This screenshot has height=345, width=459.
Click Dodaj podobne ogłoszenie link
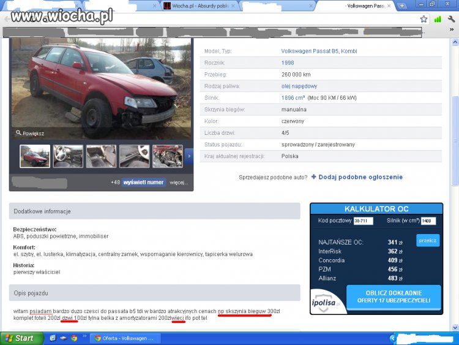coord(360,177)
